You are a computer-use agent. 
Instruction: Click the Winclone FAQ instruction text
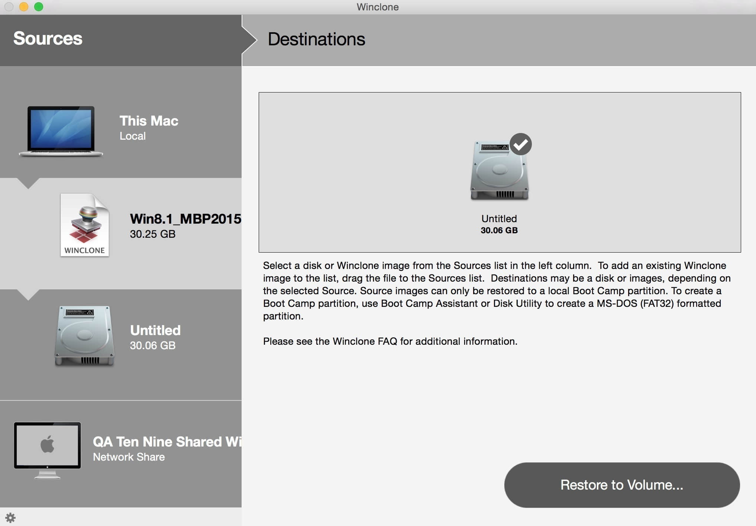(x=390, y=341)
